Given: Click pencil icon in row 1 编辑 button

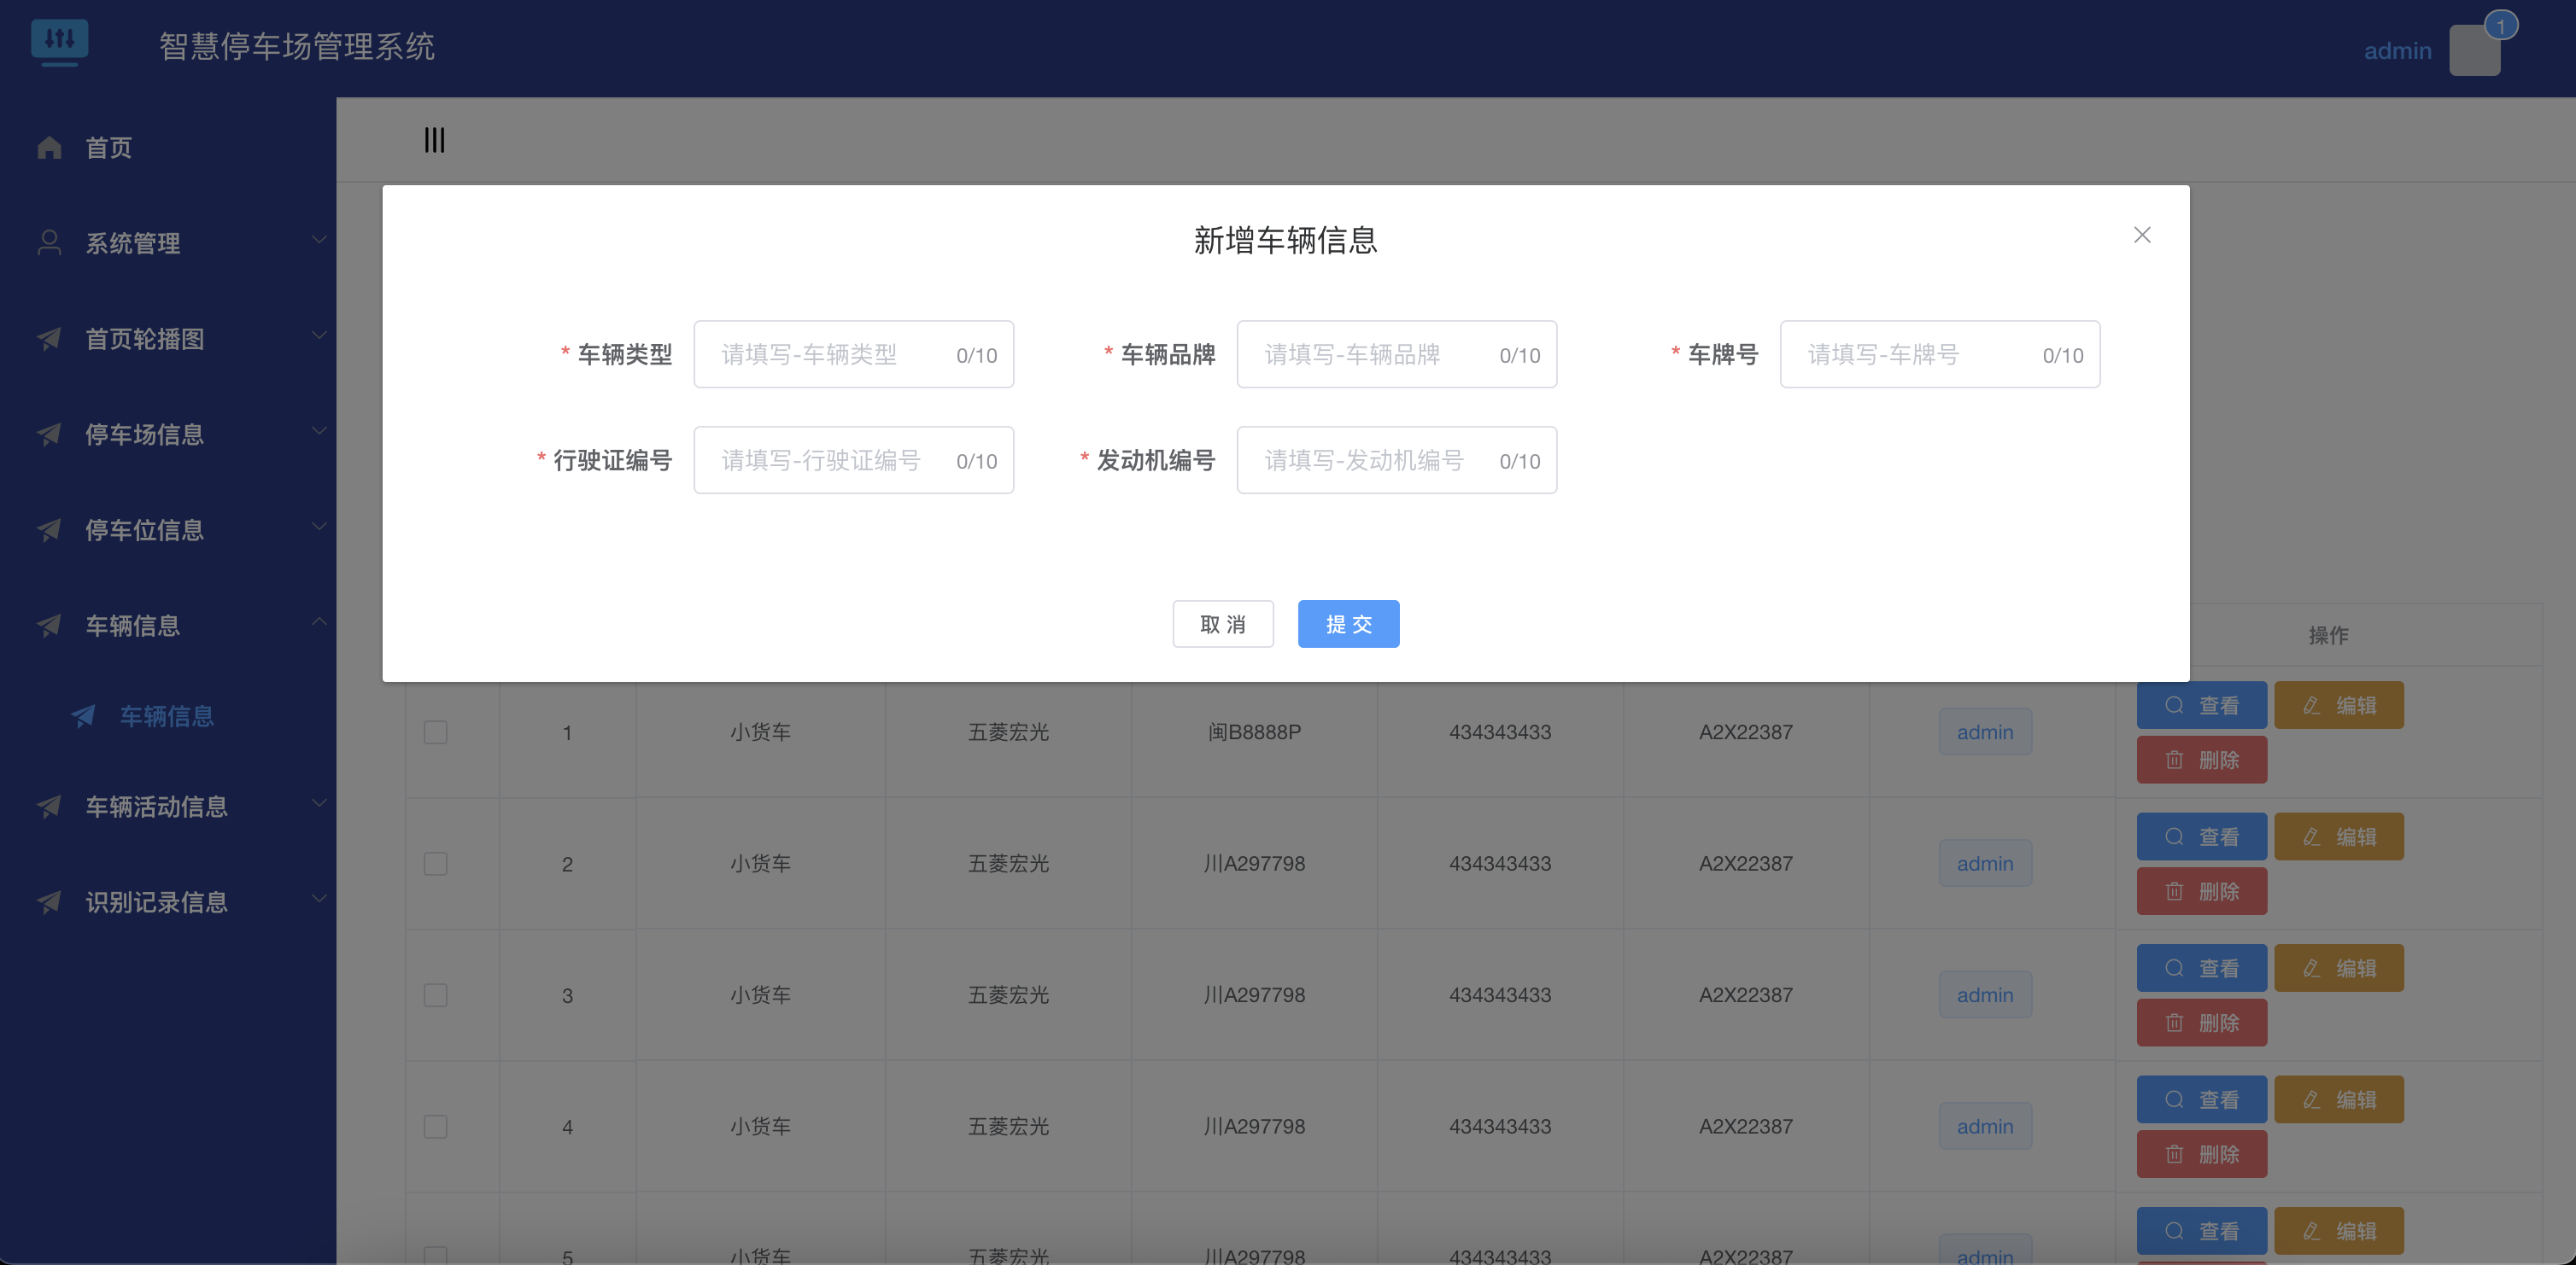Looking at the screenshot, I should click(2311, 705).
